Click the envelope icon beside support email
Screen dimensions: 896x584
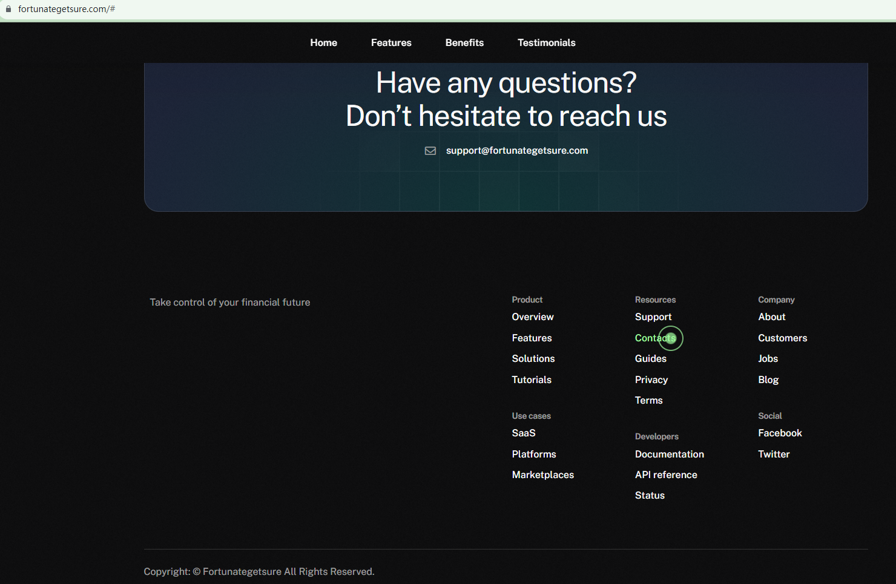430,151
